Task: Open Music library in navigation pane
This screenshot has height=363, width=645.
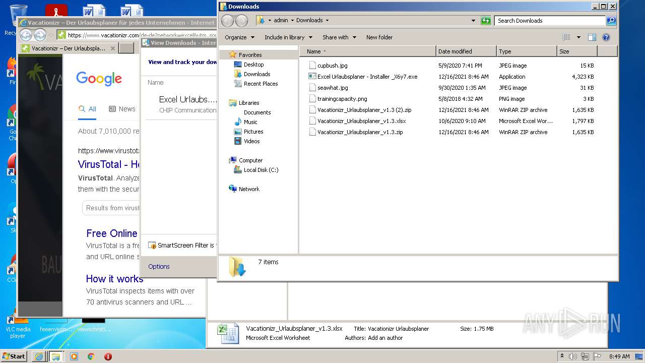Action: click(x=250, y=122)
